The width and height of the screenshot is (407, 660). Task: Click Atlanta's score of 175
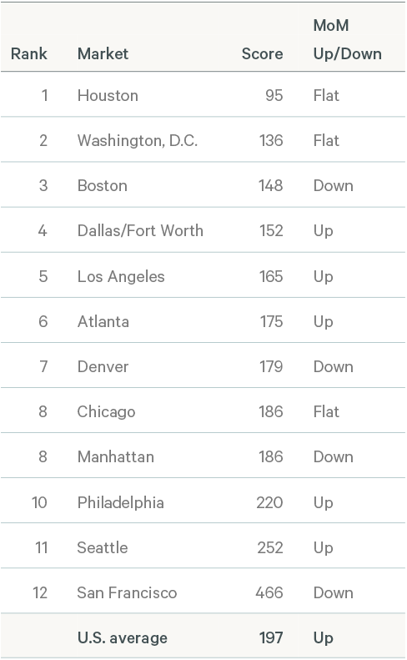click(272, 321)
